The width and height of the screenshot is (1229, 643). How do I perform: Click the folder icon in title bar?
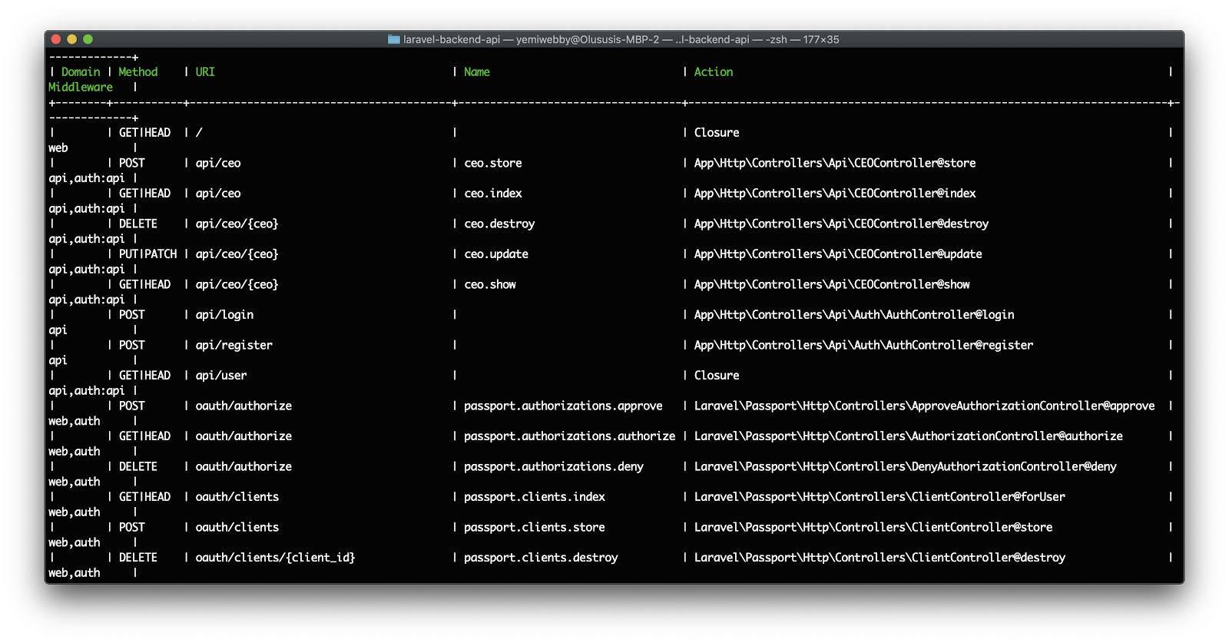point(394,39)
